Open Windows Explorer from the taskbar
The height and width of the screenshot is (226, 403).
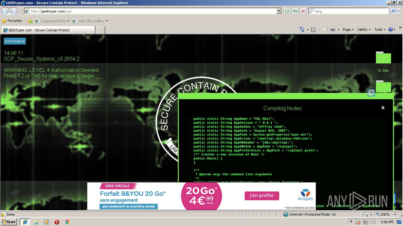pyautogui.click(x=36, y=222)
